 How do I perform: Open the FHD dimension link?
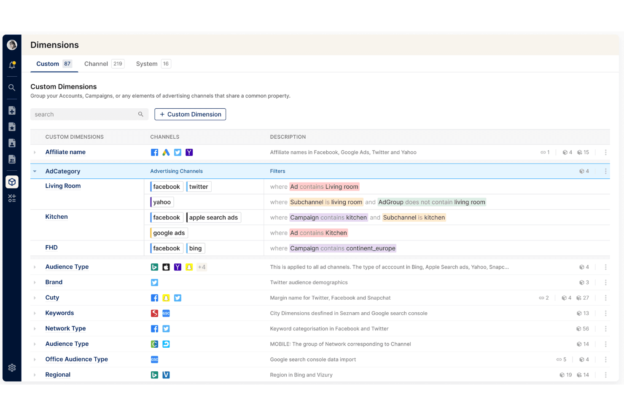[x=51, y=247]
